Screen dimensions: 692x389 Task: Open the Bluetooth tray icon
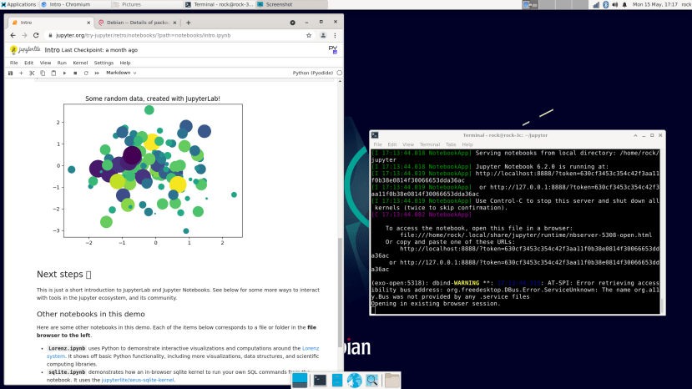tap(605, 4)
